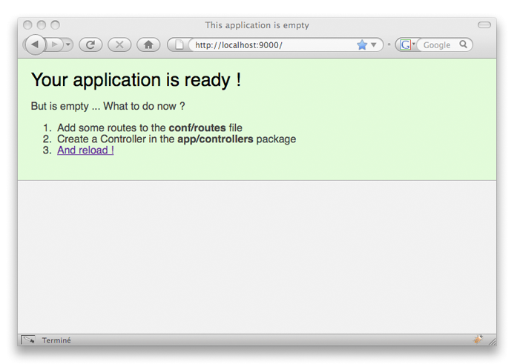Click the "Your application is ready !" heading
The height and width of the screenshot is (364, 514).
[136, 80]
